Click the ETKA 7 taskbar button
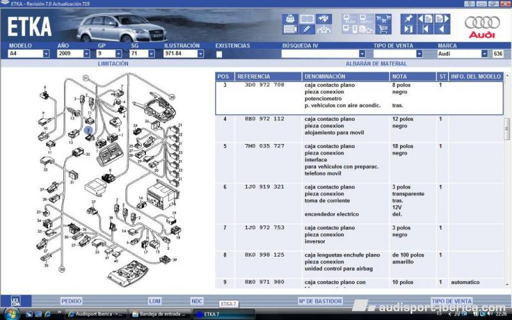 223,314
